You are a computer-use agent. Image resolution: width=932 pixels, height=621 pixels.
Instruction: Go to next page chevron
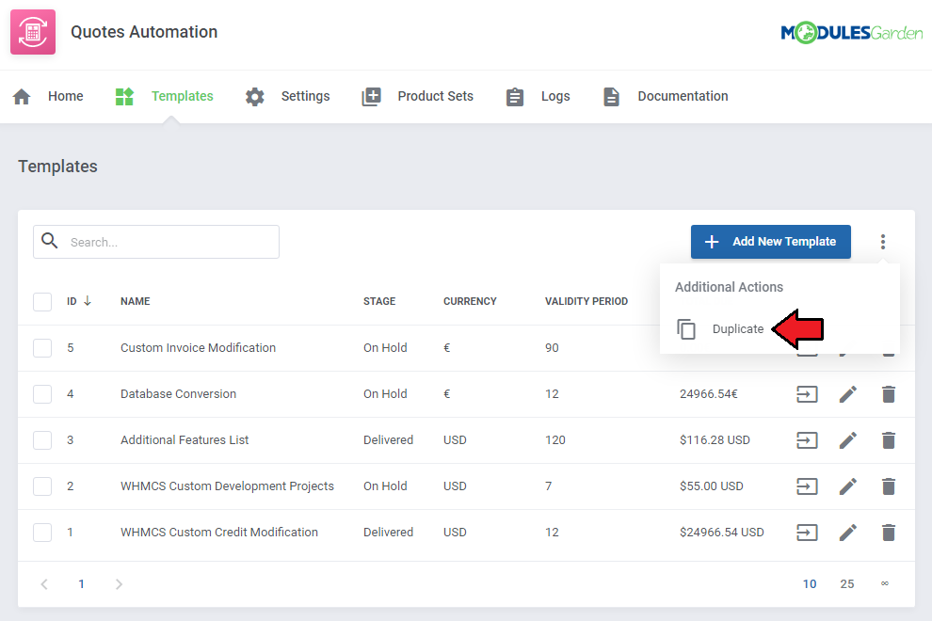[x=119, y=584]
